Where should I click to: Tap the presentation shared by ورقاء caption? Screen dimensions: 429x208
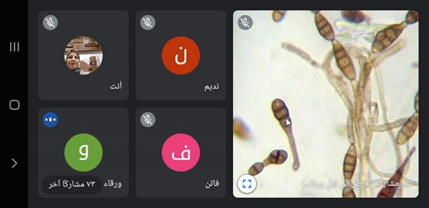coord(357,184)
